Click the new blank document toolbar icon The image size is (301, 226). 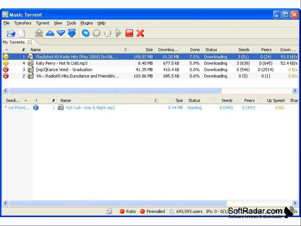point(22,33)
